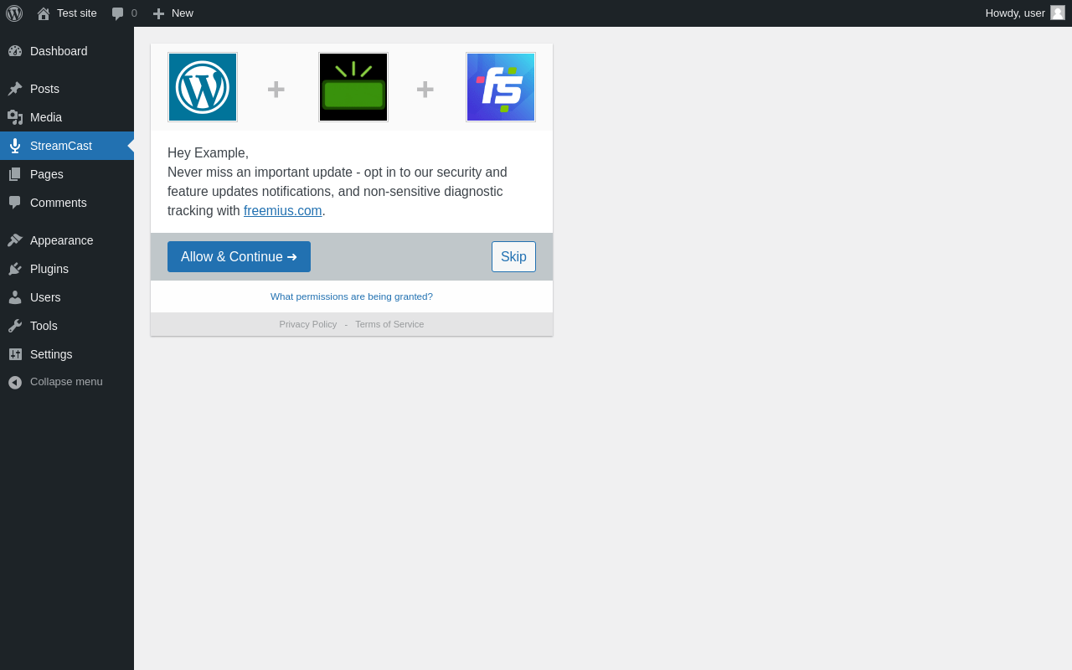The width and height of the screenshot is (1072, 670).
Task: Open the Privacy Policy link
Action: coord(308,324)
